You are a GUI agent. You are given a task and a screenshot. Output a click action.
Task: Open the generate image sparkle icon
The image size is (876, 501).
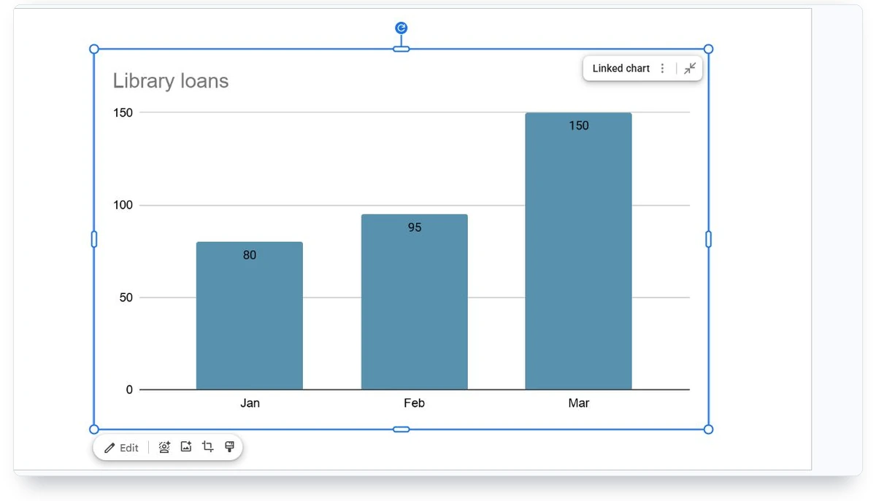(x=186, y=447)
